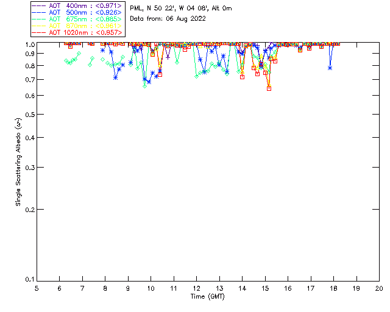Click the isolated blue star point near 18
Screen dimensions: 390x312
click(x=330, y=68)
